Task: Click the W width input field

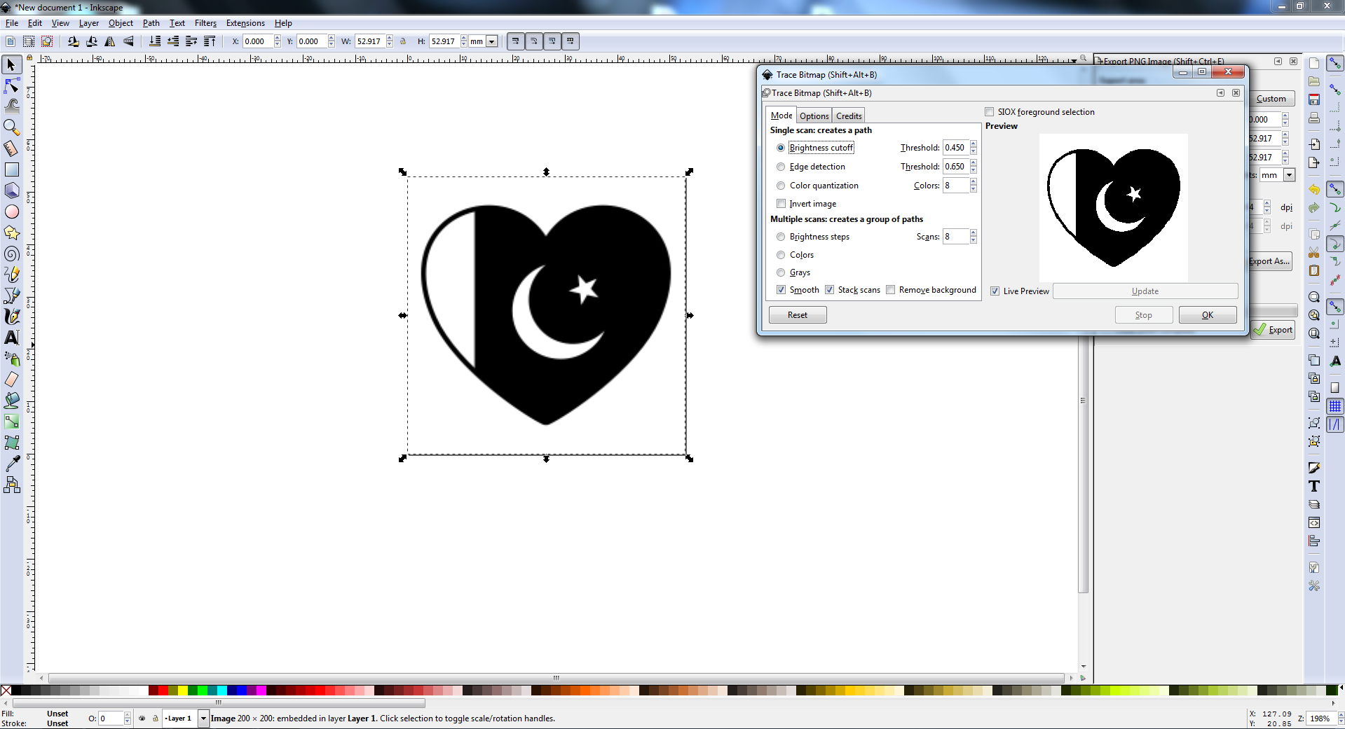Action: 370,41
